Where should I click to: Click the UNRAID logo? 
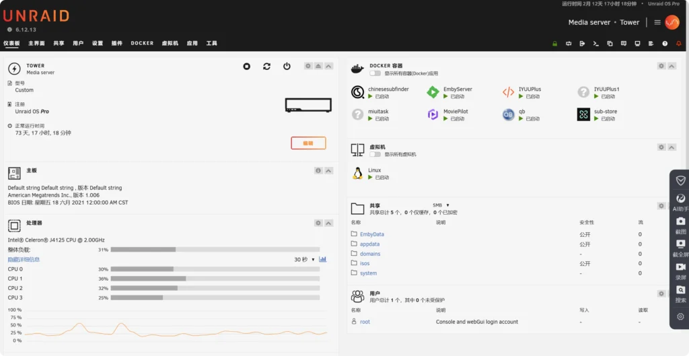tap(36, 16)
